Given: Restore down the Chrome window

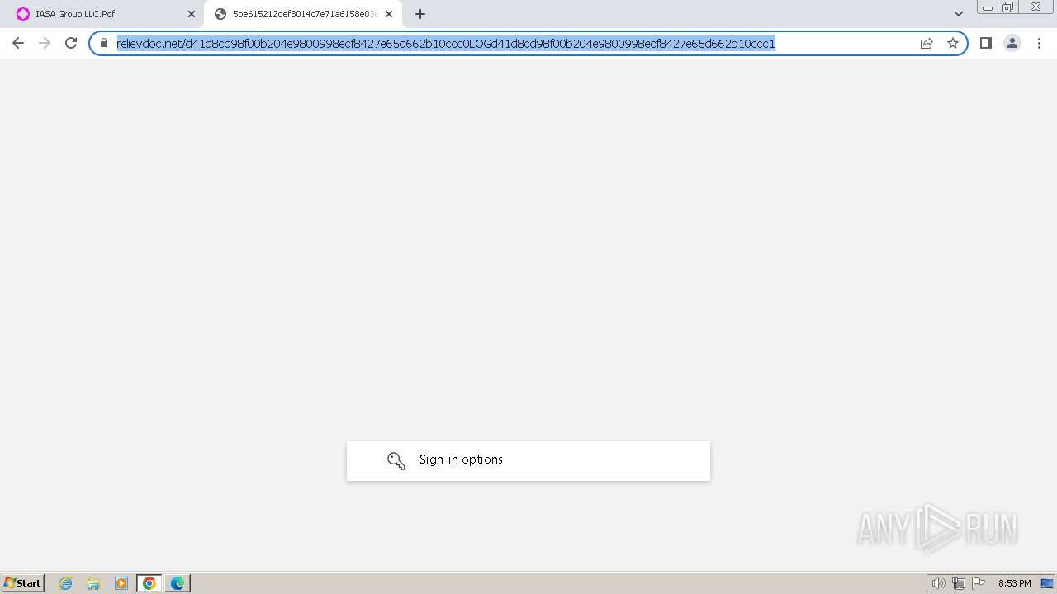Looking at the screenshot, I should pos(1008,7).
